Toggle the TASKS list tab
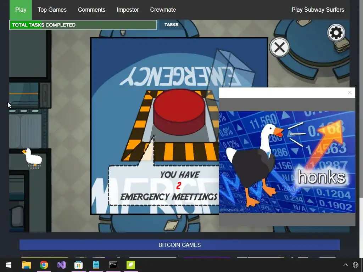 coord(171,25)
